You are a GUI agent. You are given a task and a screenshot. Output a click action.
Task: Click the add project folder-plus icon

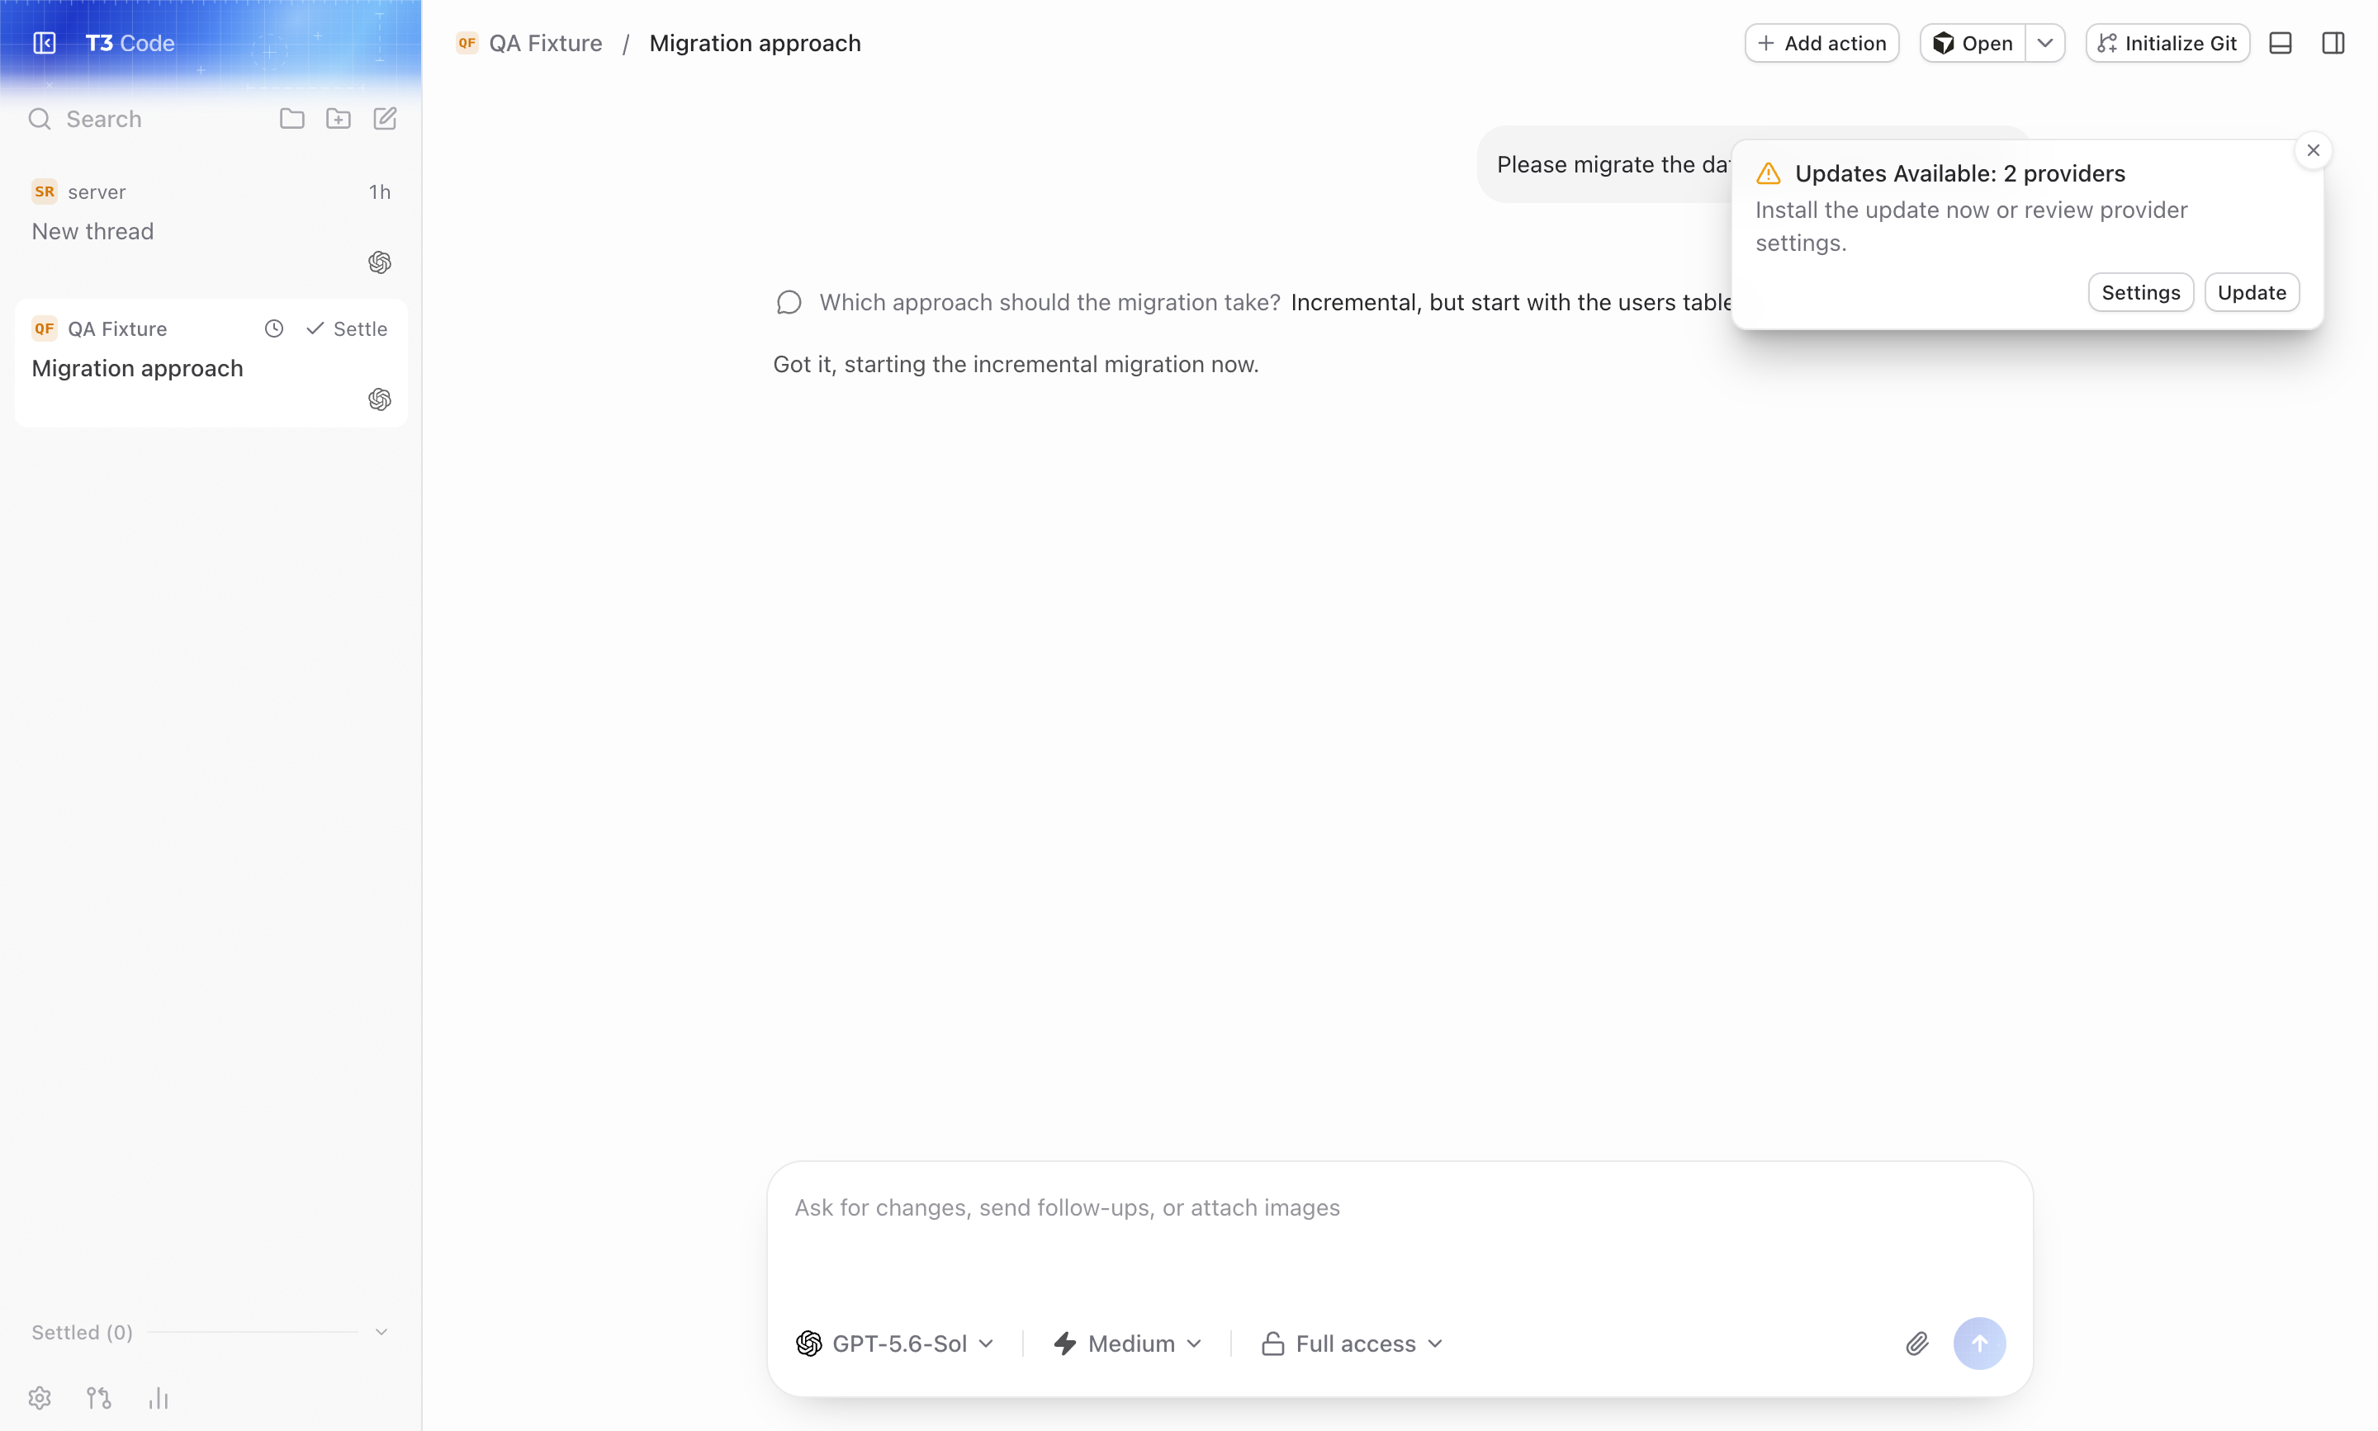click(x=338, y=119)
